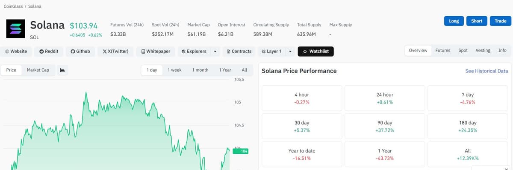The image size is (513, 170).
Task: Click the 24 hour performance card
Action: coord(385,98)
